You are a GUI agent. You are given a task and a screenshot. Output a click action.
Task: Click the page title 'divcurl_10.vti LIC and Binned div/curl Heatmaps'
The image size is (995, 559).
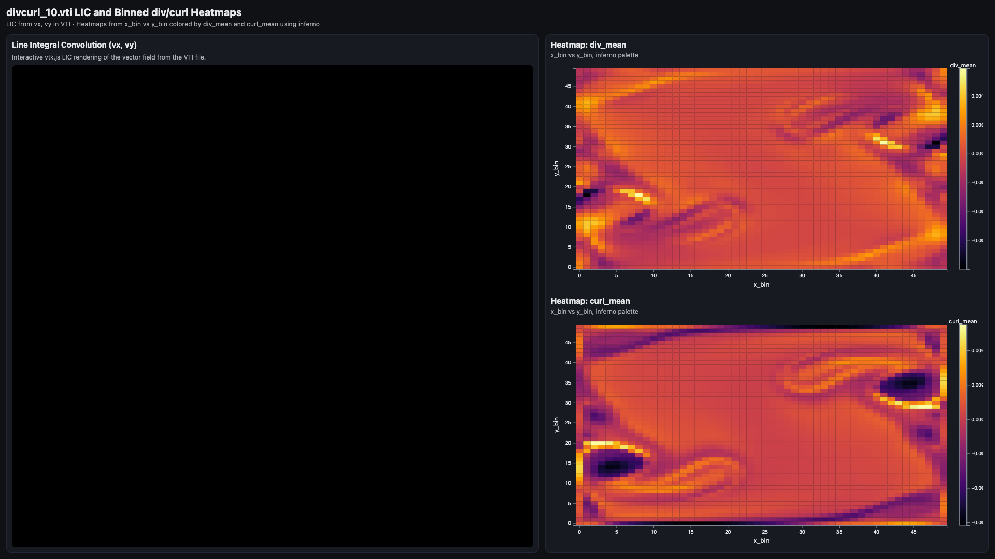pos(124,12)
